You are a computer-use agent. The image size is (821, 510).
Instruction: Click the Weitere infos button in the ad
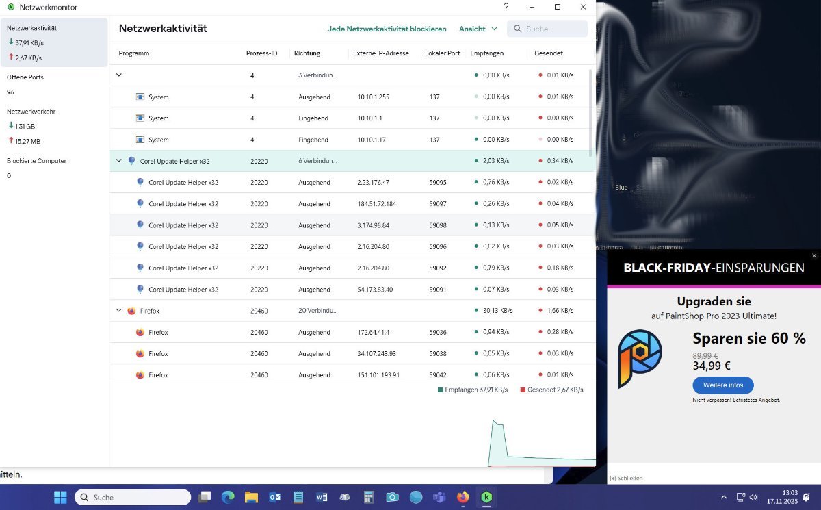723,385
